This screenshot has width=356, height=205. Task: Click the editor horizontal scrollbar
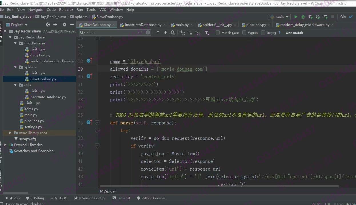tap(219, 186)
